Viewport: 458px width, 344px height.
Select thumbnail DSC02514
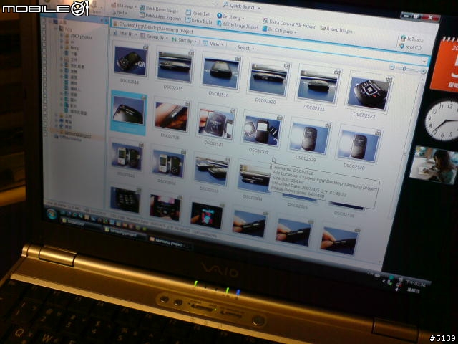point(130,61)
